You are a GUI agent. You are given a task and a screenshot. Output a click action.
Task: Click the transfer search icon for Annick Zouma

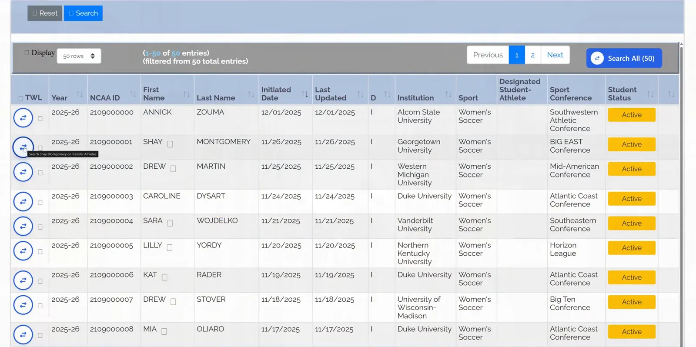tap(23, 118)
